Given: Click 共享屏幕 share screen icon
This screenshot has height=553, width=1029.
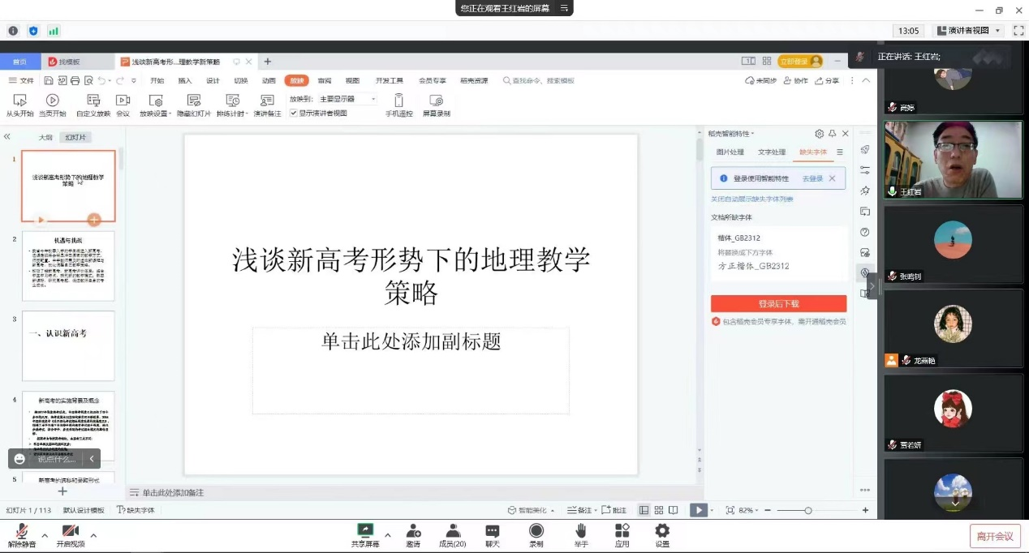Looking at the screenshot, I should 365,530.
